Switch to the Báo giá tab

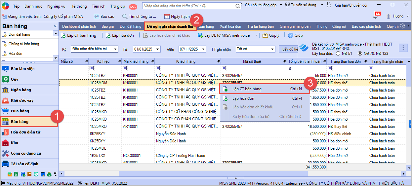107,26
